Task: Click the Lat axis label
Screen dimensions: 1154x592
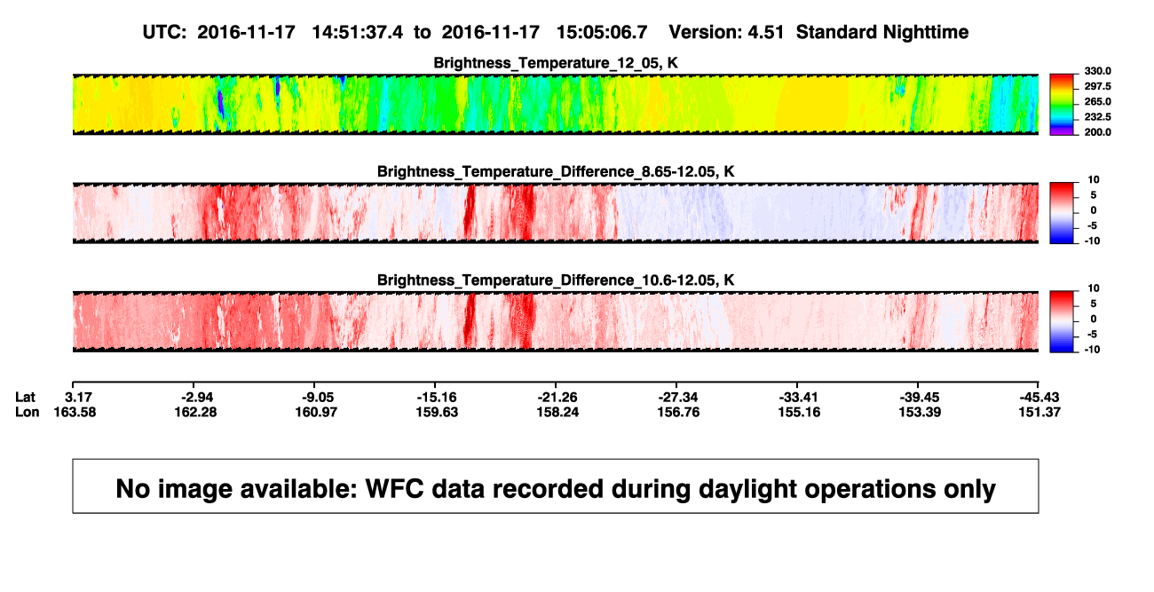Action: (27, 396)
